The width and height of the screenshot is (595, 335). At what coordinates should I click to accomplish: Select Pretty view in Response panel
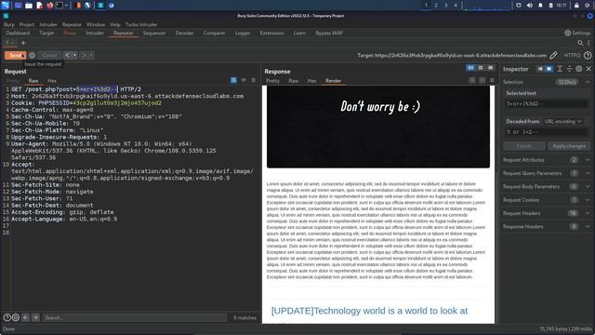[272, 81]
